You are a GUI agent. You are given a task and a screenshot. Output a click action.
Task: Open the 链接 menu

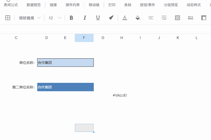click(53, 5)
